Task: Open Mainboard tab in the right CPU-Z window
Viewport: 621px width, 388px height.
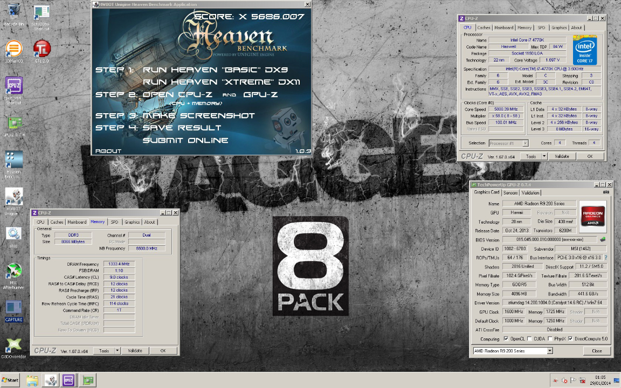Action: [504, 27]
